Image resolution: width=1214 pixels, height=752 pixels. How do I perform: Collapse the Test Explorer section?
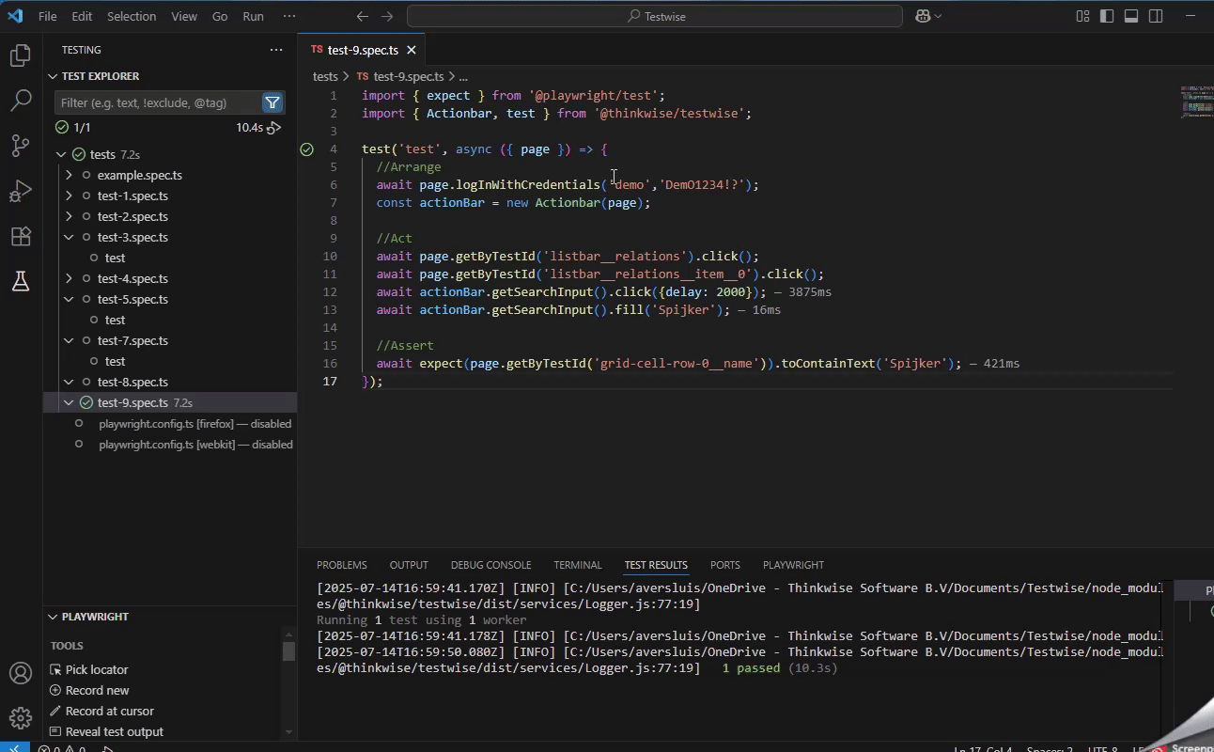[x=54, y=76]
